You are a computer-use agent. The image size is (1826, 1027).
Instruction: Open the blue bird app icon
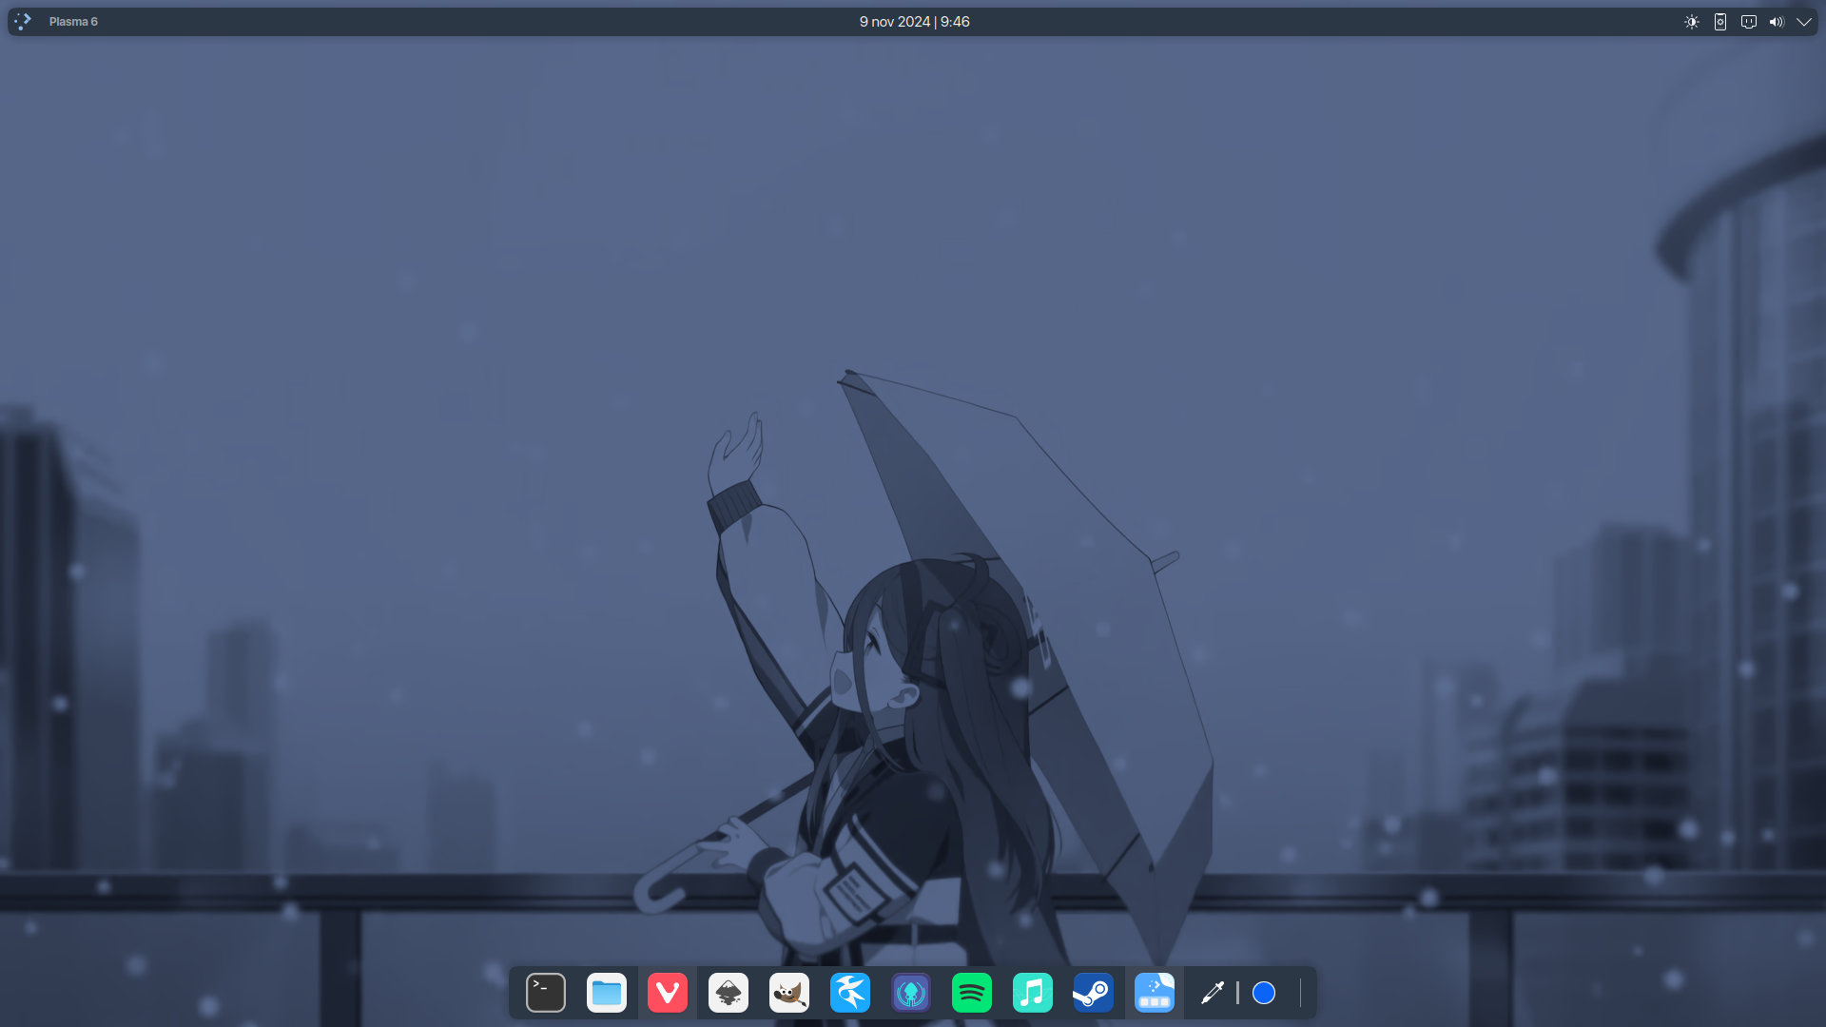tap(850, 993)
